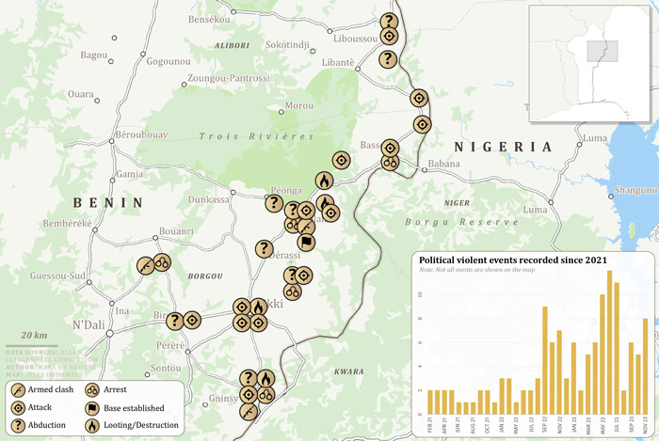
Task: Select the abduction marker west of Dérassi
Action: coord(264,249)
